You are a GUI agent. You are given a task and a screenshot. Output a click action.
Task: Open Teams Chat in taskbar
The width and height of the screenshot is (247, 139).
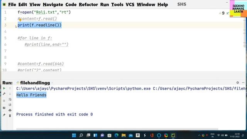tap(102, 135)
